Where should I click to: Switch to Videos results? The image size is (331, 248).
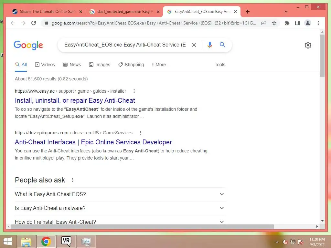point(45,65)
